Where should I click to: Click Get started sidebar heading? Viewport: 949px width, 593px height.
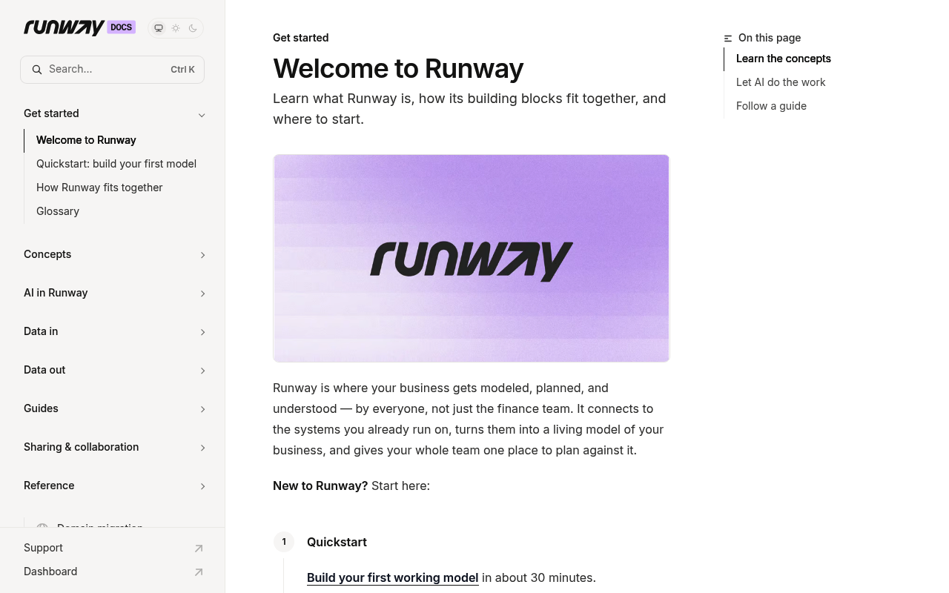[x=51, y=113]
